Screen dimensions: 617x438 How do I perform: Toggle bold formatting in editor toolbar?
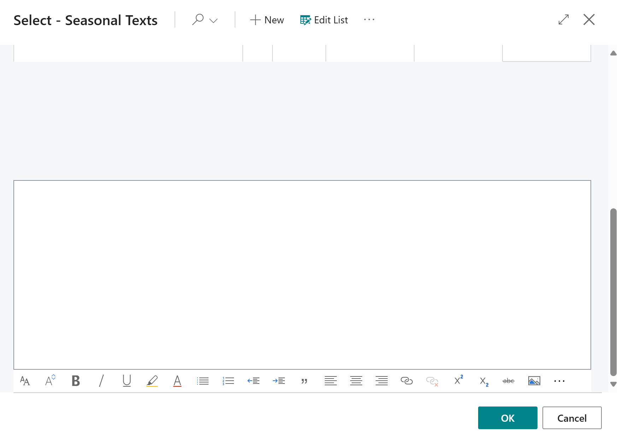pos(76,381)
